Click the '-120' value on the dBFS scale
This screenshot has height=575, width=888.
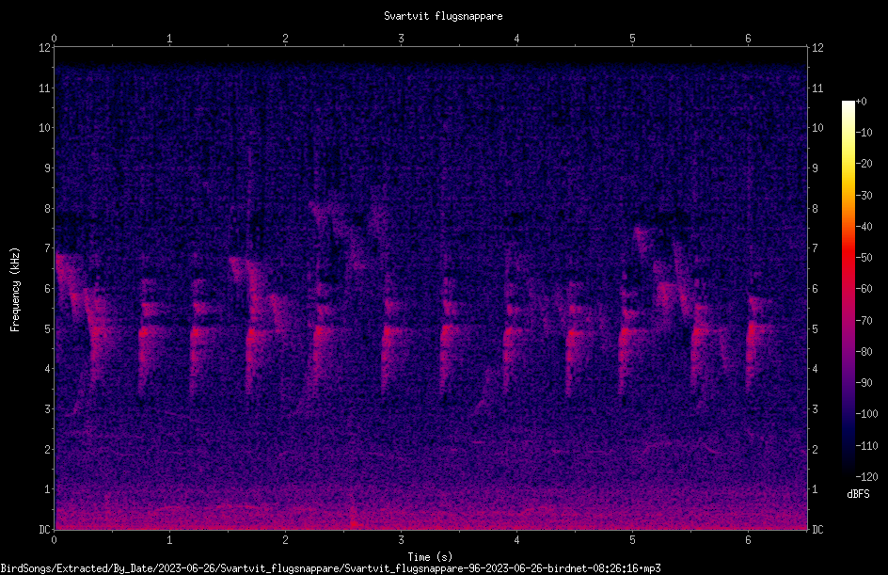click(866, 477)
